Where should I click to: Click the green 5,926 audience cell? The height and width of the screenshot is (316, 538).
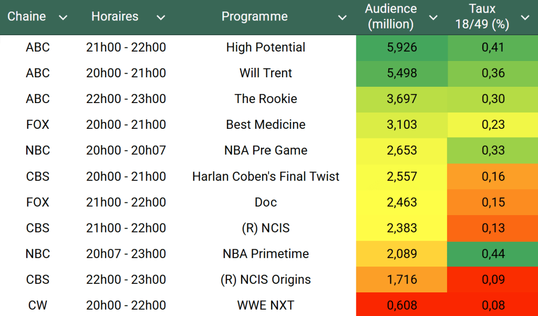click(401, 47)
